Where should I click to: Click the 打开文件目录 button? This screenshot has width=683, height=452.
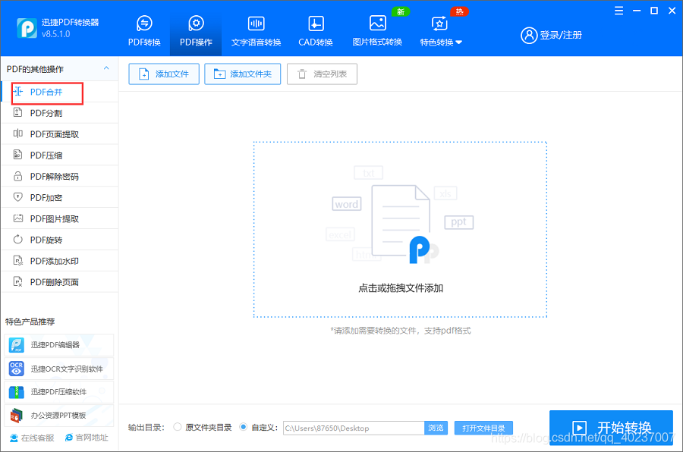pos(483,428)
